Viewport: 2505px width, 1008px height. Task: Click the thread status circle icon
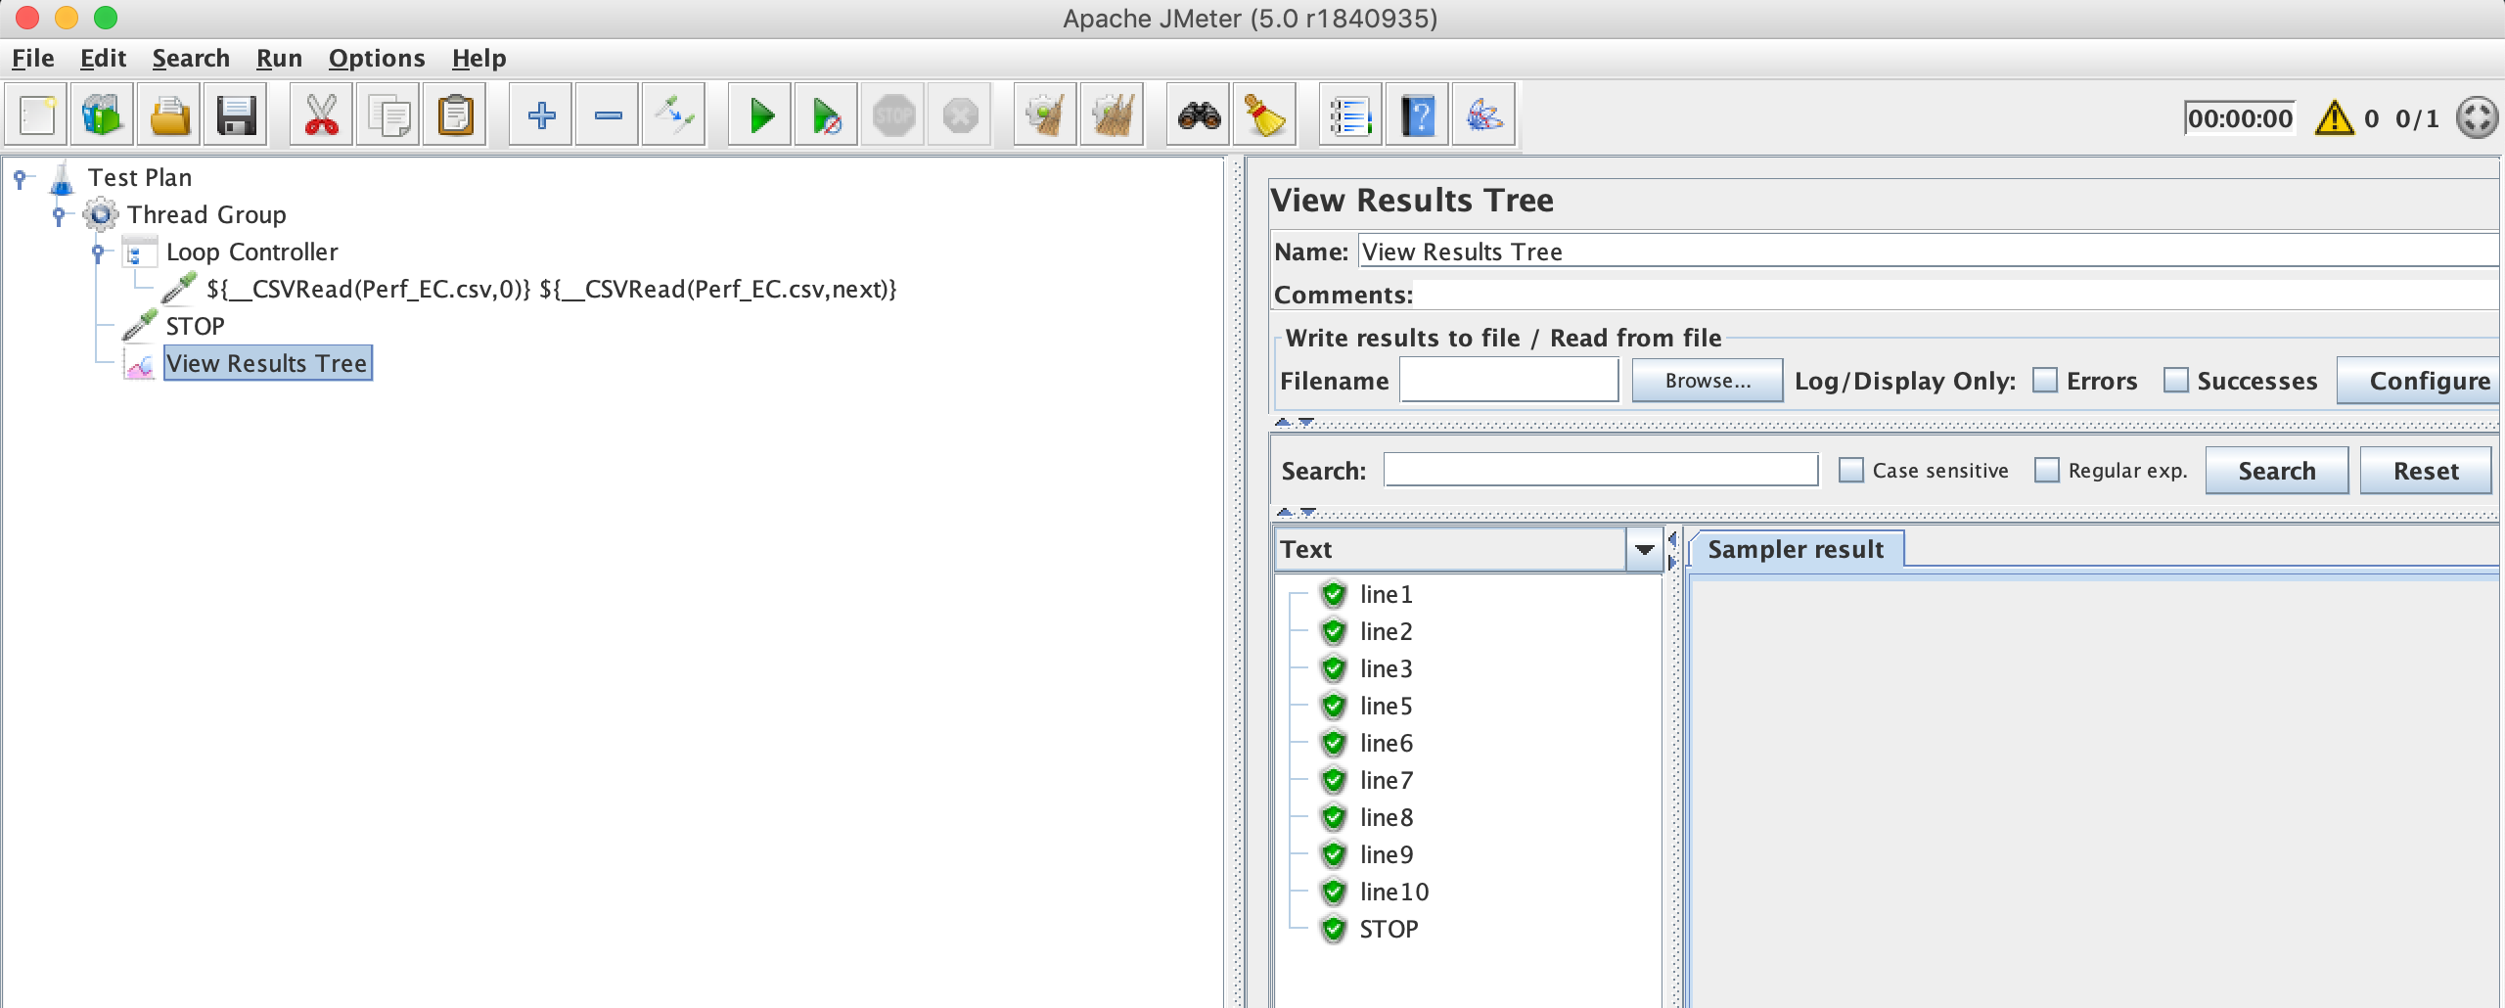coord(2478,118)
